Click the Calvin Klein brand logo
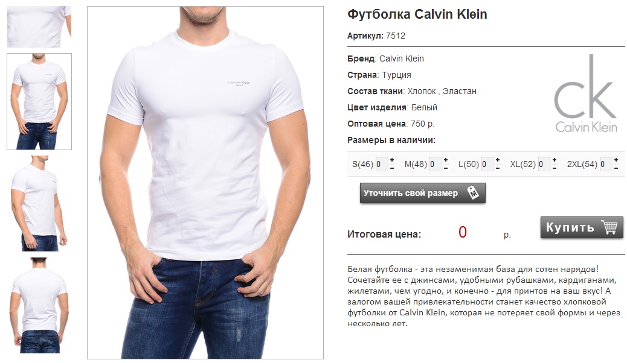Image resolution: width=627 pixels, height=363 pixels. click(x=585, y=94)
